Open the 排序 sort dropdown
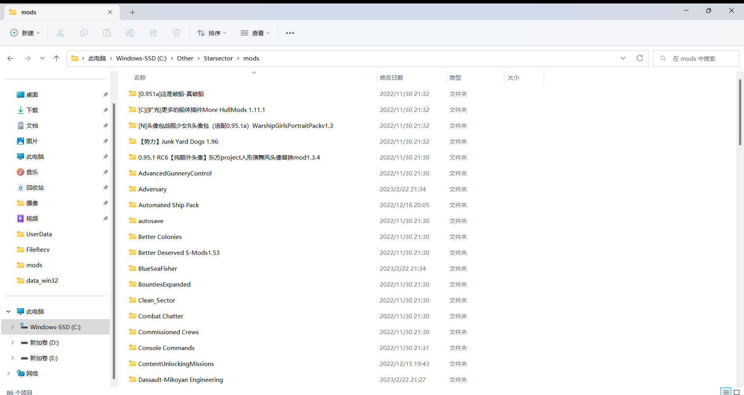Image resolution: width=744 pixels, height=395 pixels. click(x=212, y=33)
